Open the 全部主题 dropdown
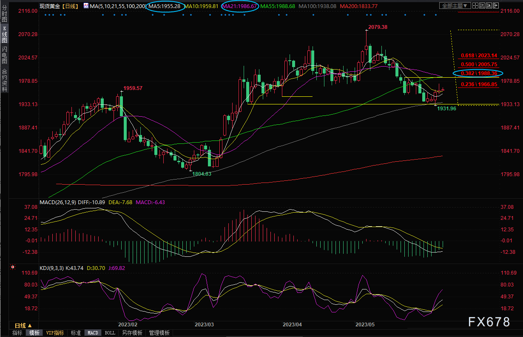The image size is (523, 337). (x=455, y=6)
